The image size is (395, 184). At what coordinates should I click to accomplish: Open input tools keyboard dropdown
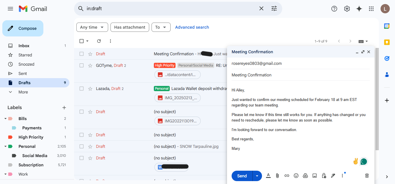[x=363, y=41]
